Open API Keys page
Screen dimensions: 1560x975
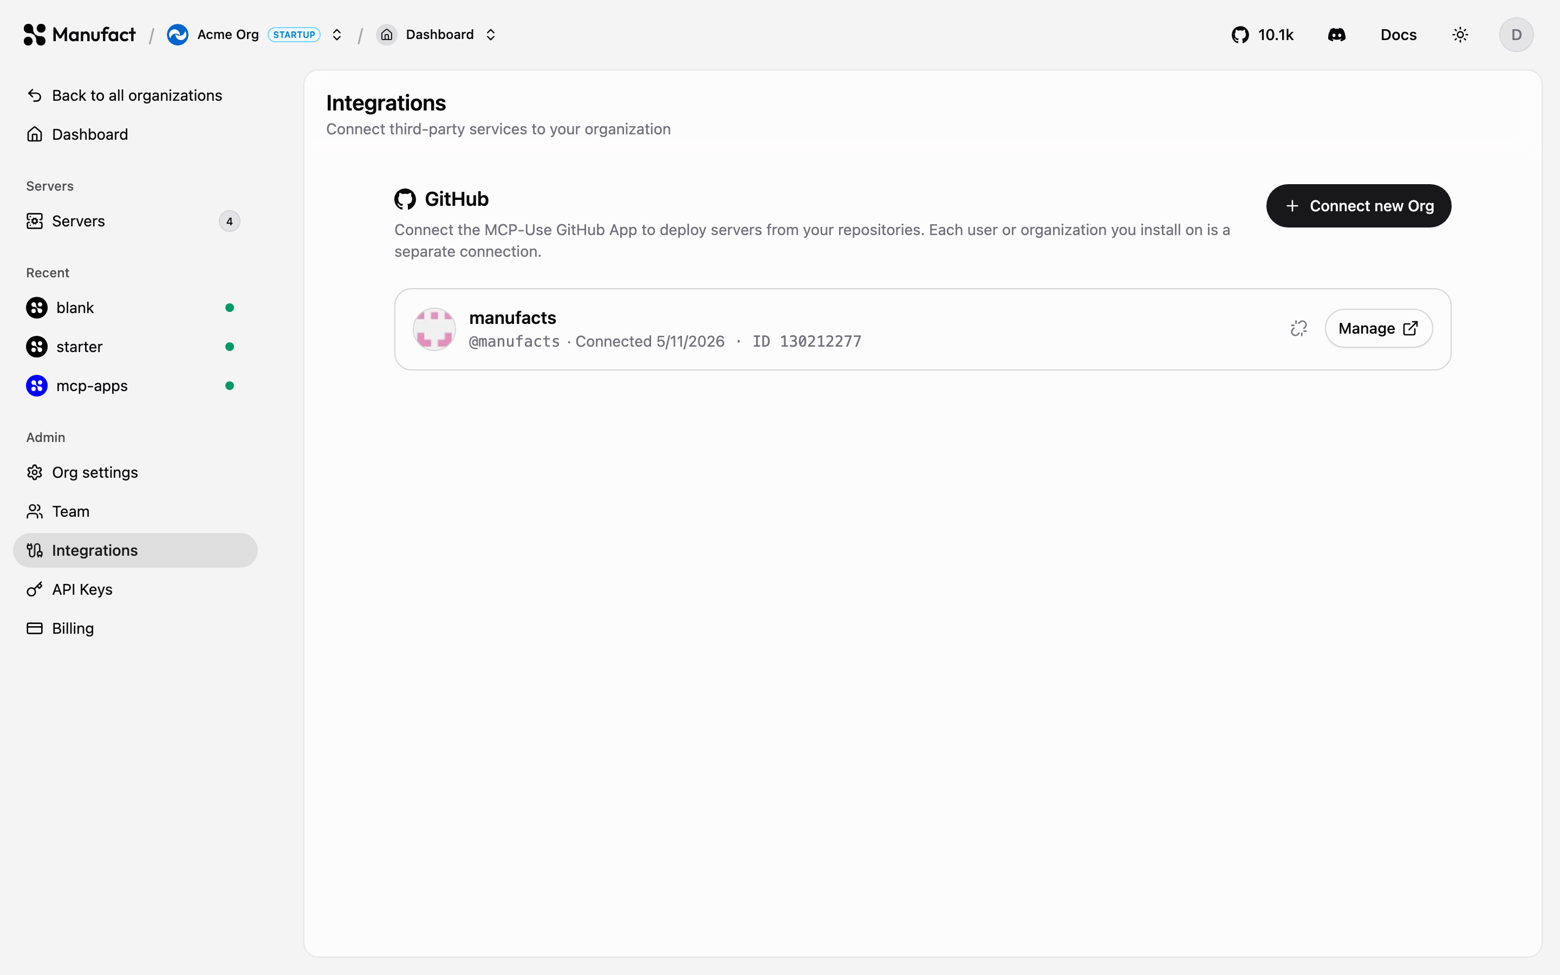coord(135,589)
